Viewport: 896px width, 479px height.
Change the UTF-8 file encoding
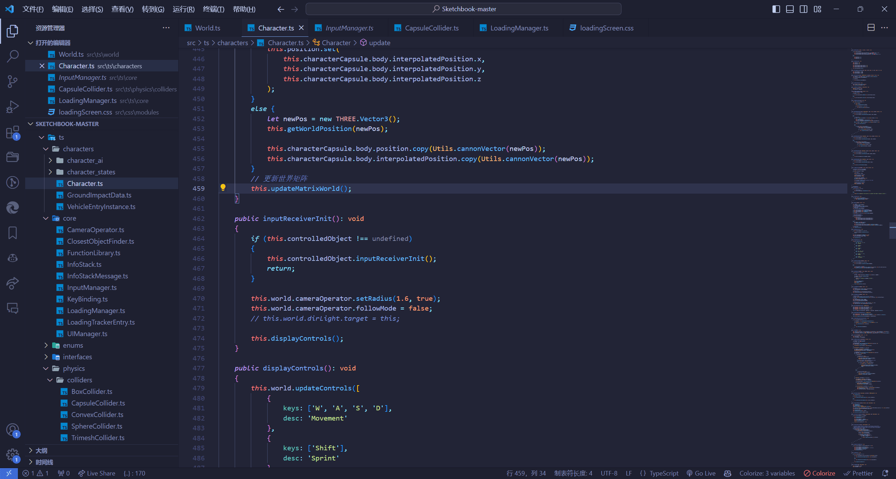point(609,473)
